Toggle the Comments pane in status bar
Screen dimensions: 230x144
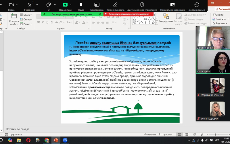tap(165, 134)
